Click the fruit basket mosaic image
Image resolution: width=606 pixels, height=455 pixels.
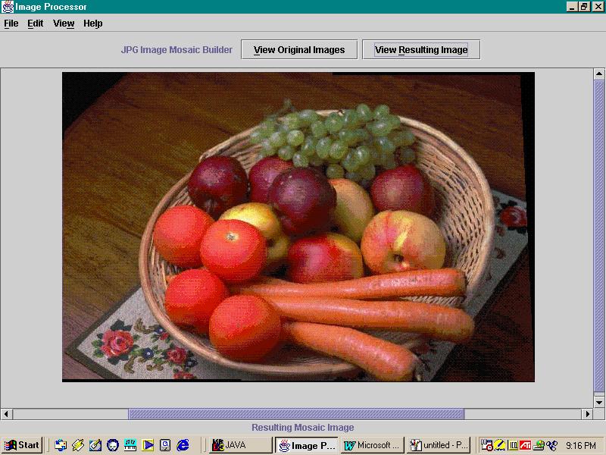pos(298,227)
